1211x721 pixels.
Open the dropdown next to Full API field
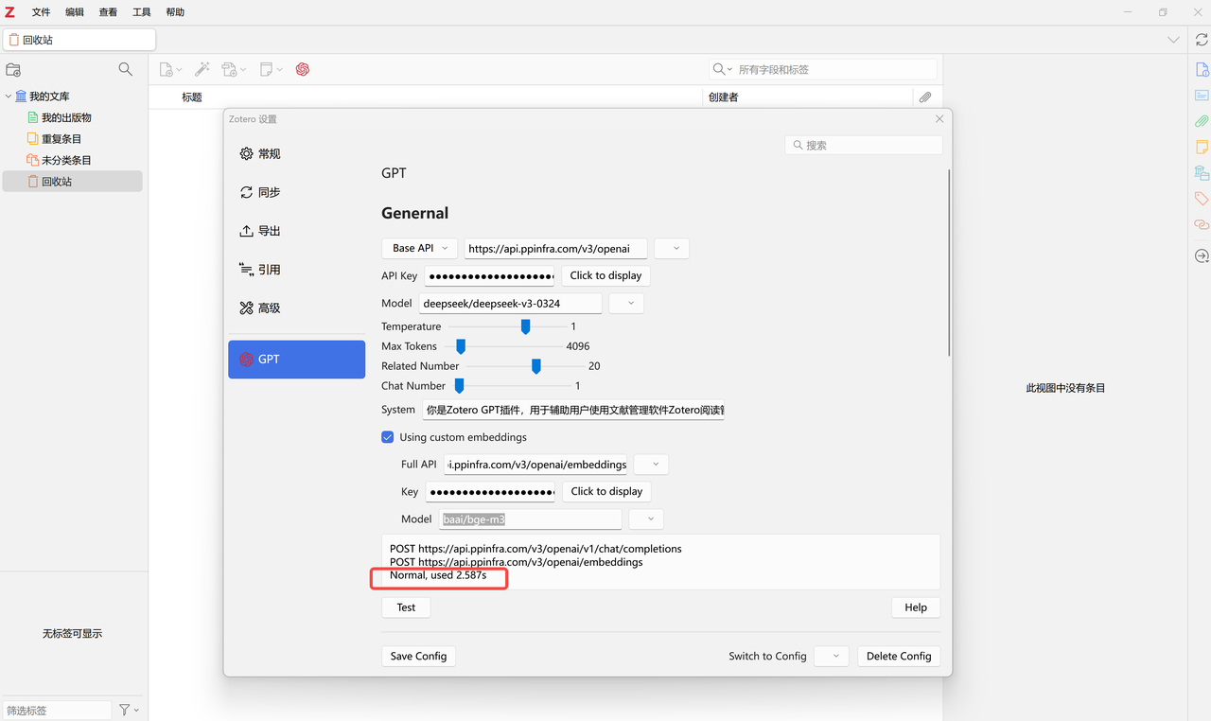tap(651, 465)
